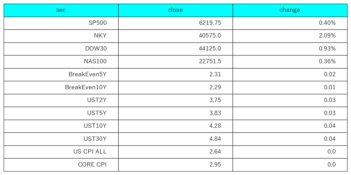The height and width of the screenshot is (175, 351).
Task: Click the 'close' column header
Action: click(x=175, y=10)
